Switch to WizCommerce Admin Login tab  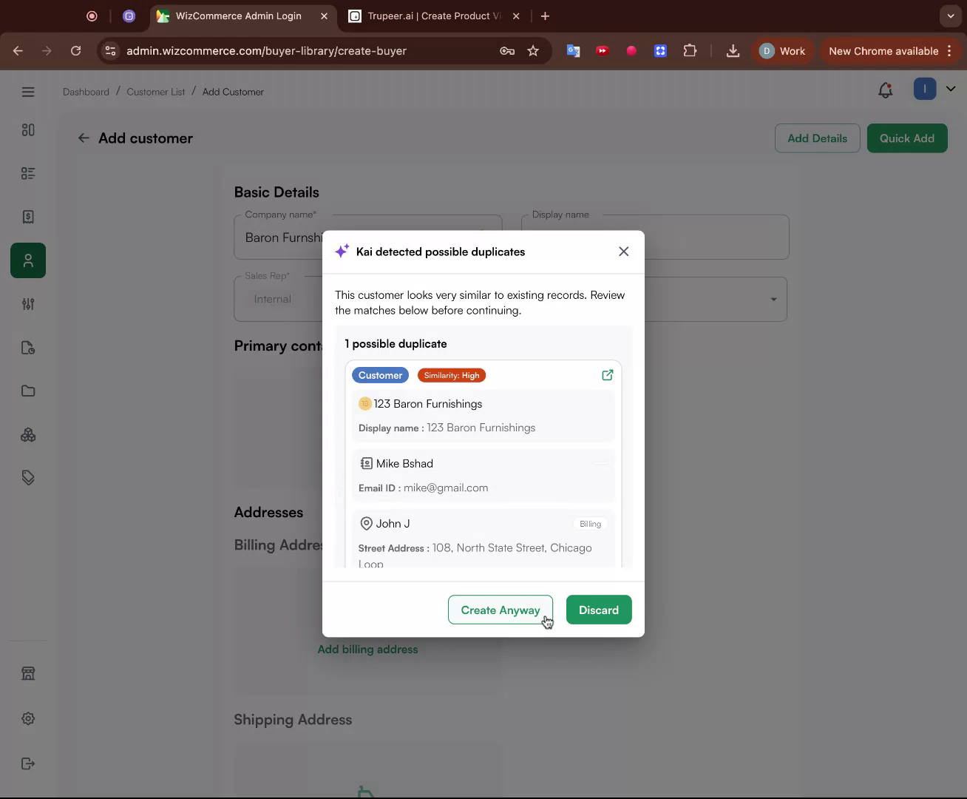click(238, 16)
